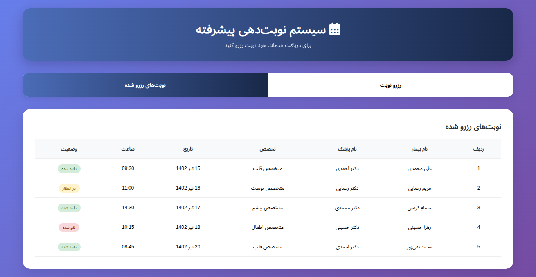Click the 14:30 time cell

128,208
